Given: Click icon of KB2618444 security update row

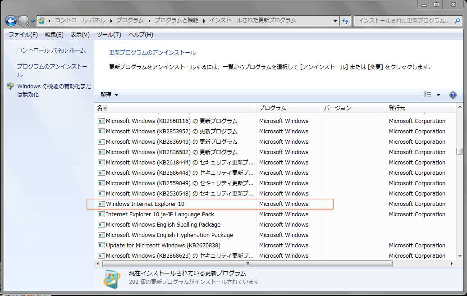Looking at the screenshot, I should click(x=101, y=163).
